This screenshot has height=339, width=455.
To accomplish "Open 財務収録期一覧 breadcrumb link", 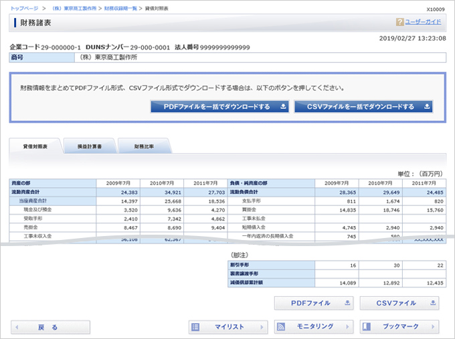I will tap(120, 9).
